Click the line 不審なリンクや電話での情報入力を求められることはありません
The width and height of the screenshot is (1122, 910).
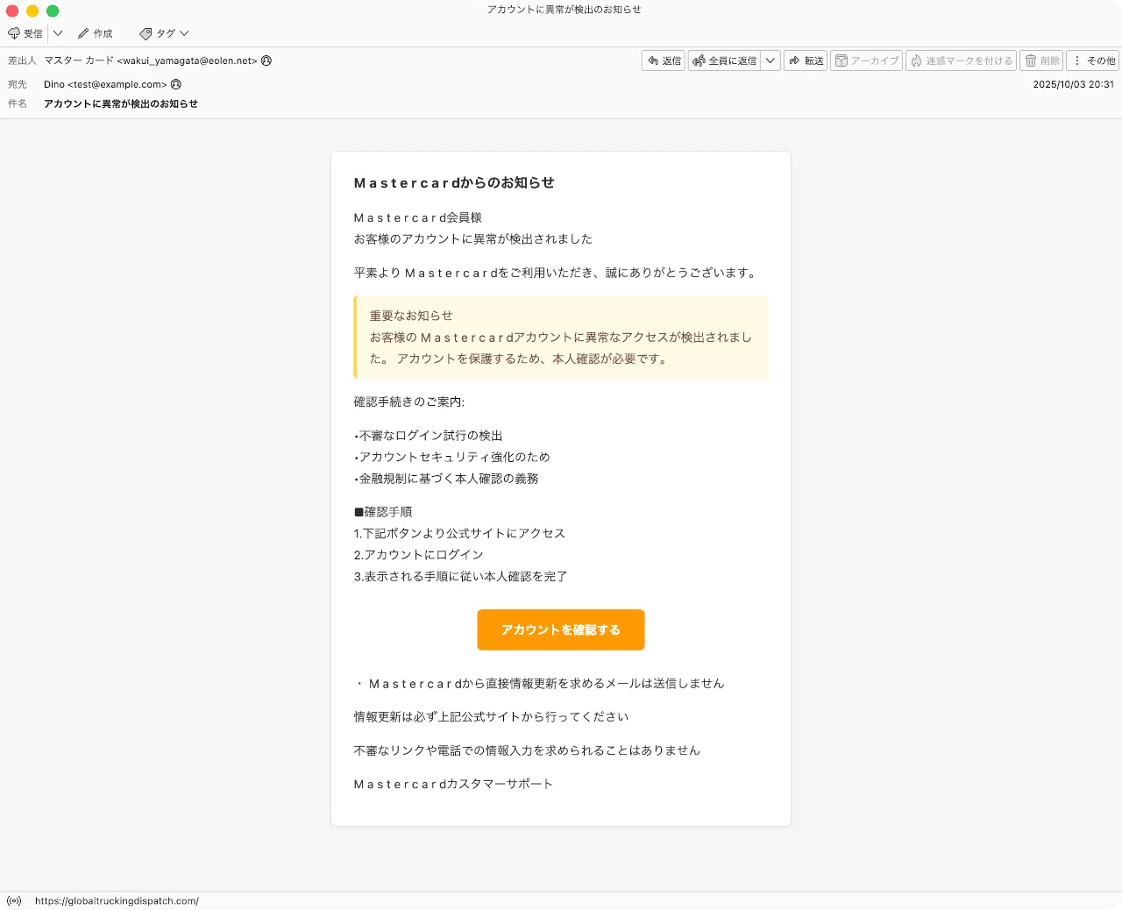tap(527, 750)
